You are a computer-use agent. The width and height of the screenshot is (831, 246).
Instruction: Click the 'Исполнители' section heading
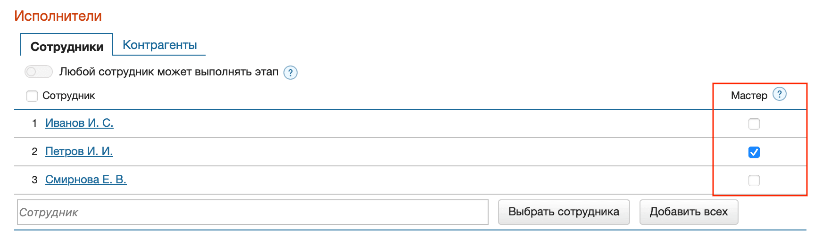[58, 16]
